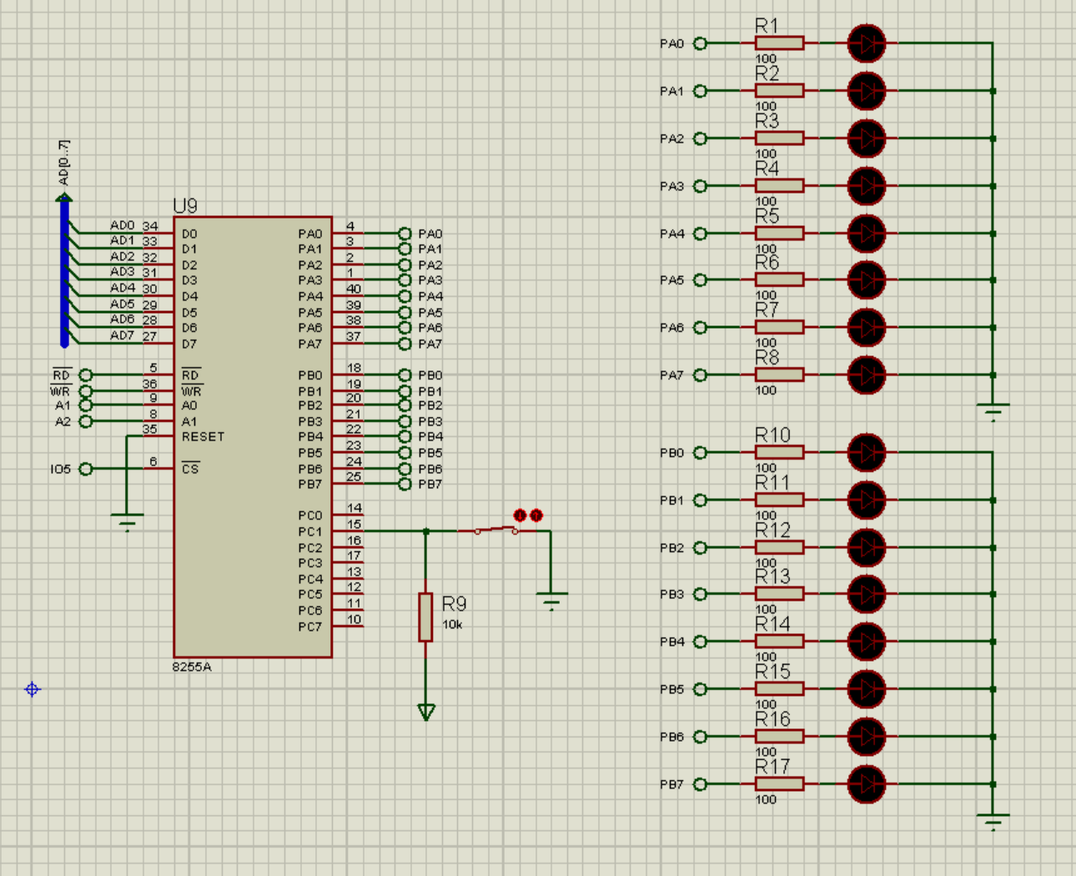Select the LED connected to R7
Screen dimensions: 1076x876
(x=867, y=328)
